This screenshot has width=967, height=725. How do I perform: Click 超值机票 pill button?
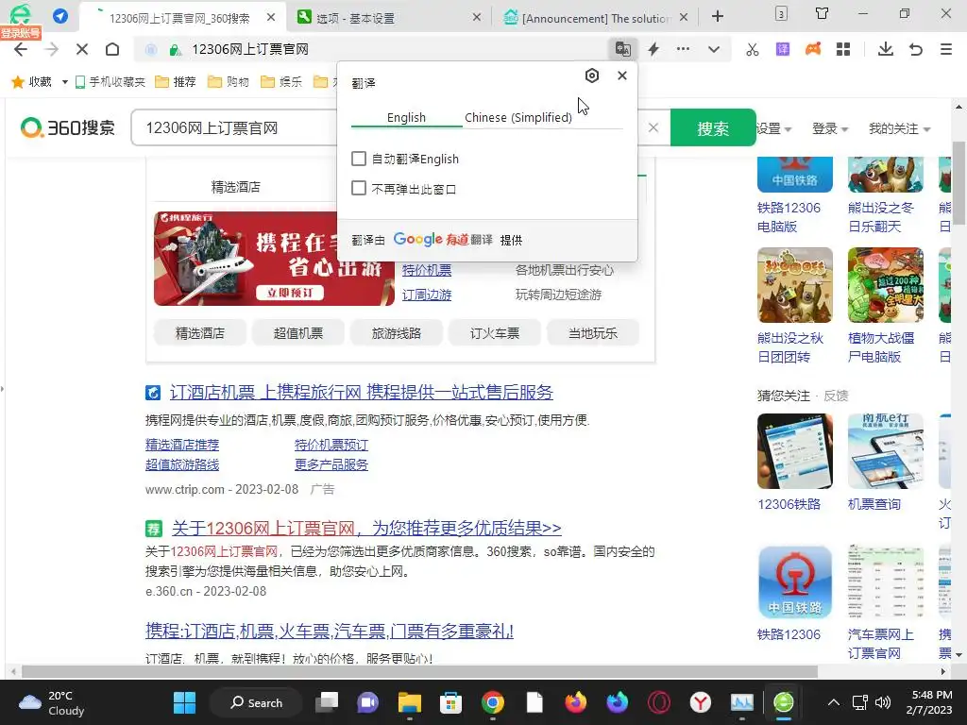tap(297, 333)
